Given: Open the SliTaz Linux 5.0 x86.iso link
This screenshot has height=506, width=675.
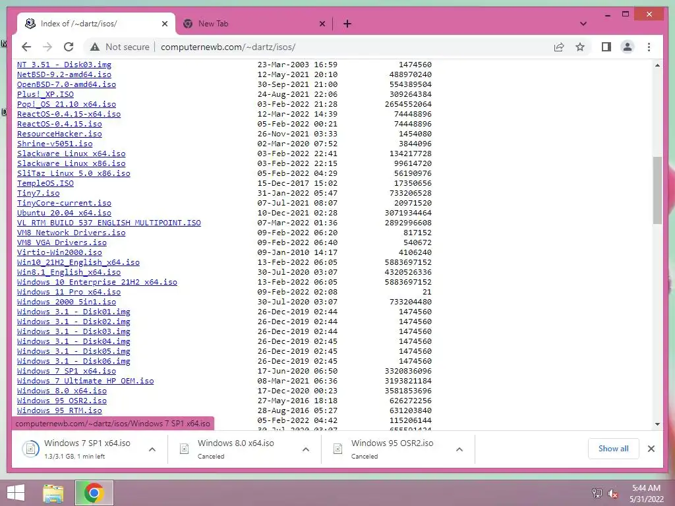Looking at the screenshot, I should 74,173.
